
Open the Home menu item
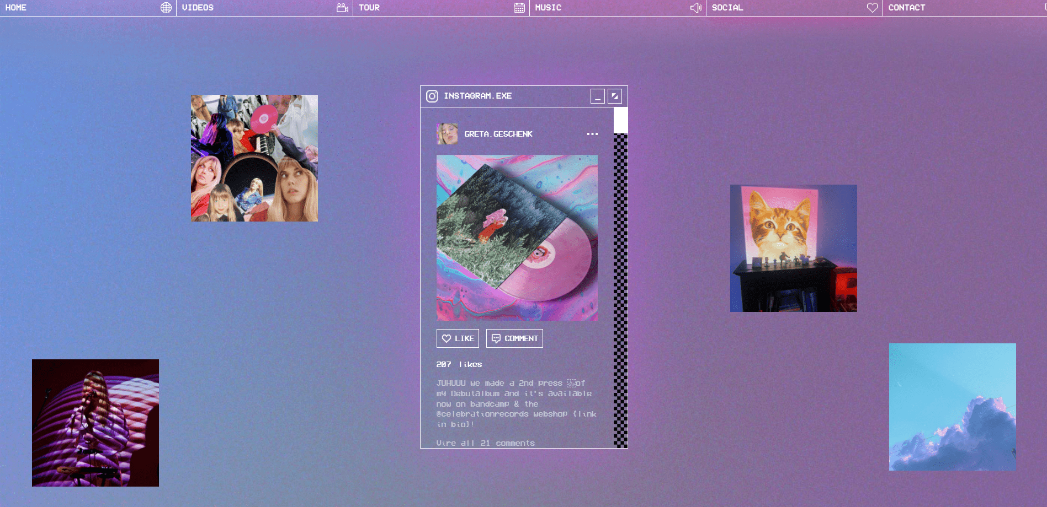pyautogui.click(x=16, y=8)
